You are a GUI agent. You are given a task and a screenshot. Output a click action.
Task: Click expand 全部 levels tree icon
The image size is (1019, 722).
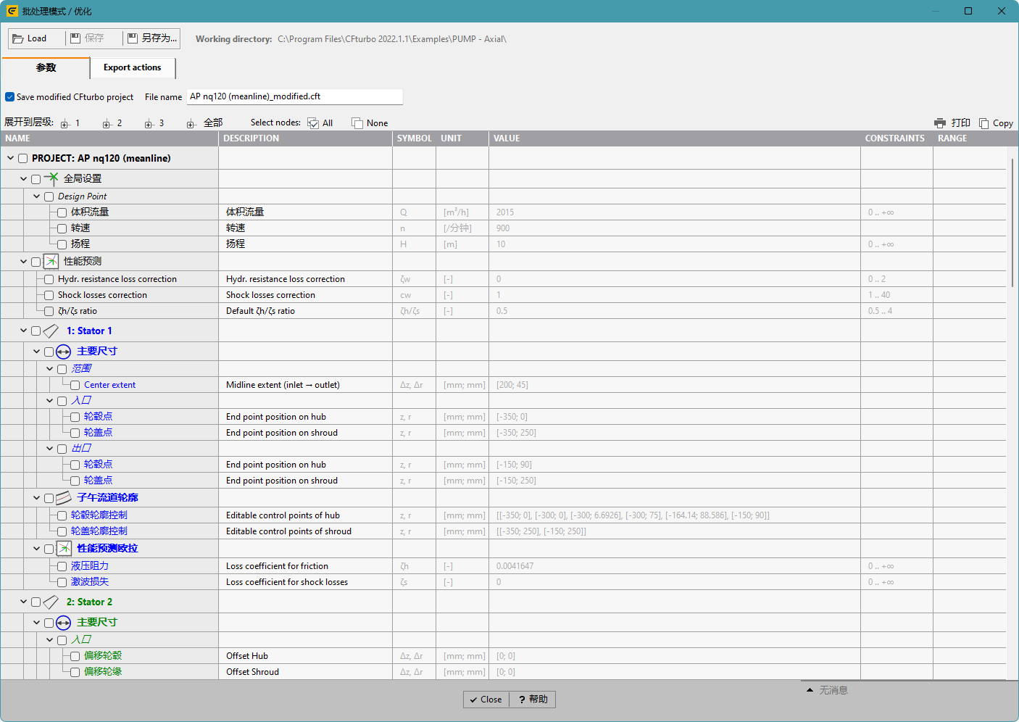191,124
